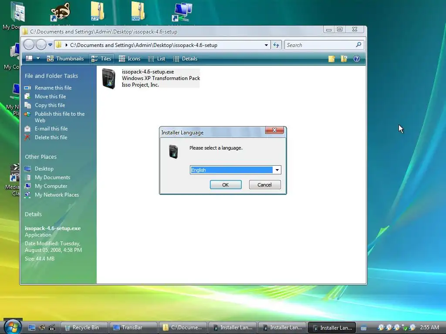Image resolution: width=446 pixels, height=334 pixels.
Task: Switch to TransBar taskbar button
Action: 133,327
